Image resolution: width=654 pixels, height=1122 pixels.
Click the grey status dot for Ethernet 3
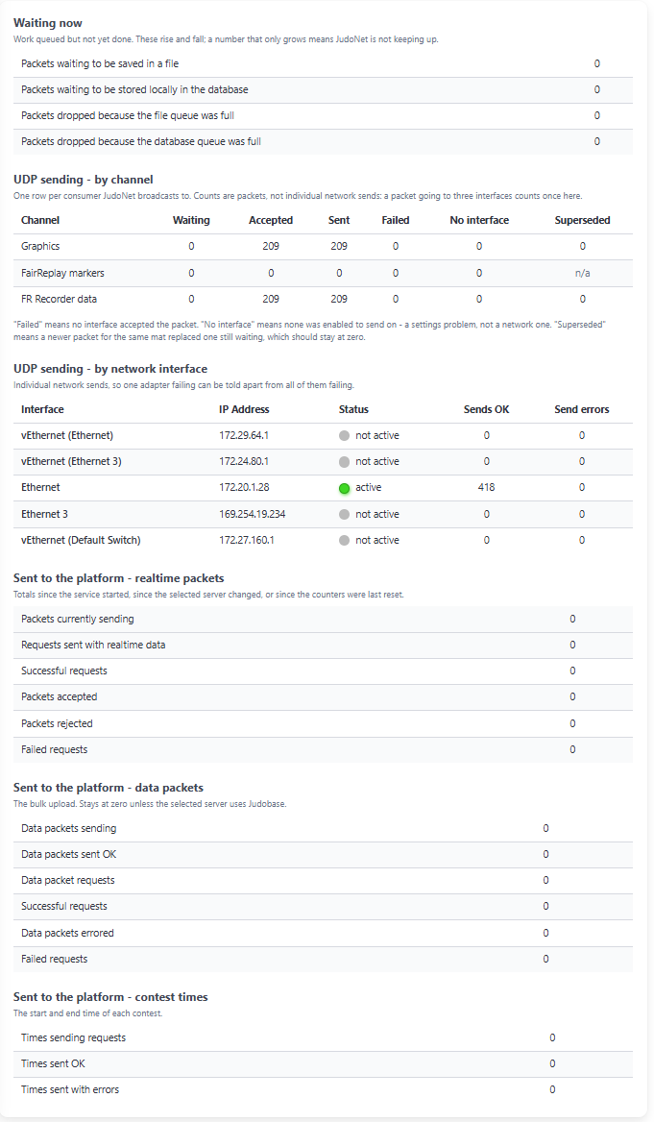[344, 515]
